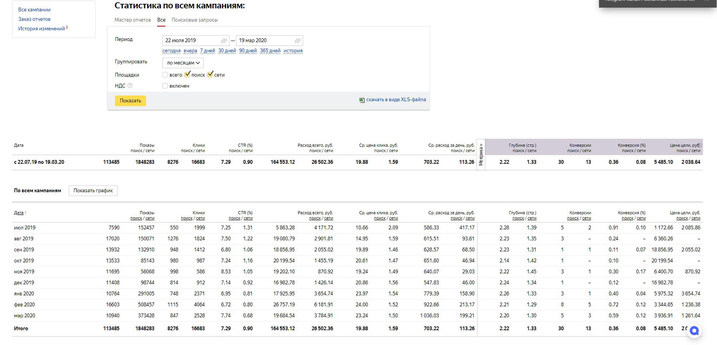Switch to the 'Мастер отчетов' tab
Image resolution: width=717 pixels, height=345 pixels.
click(x=133, y=20)
